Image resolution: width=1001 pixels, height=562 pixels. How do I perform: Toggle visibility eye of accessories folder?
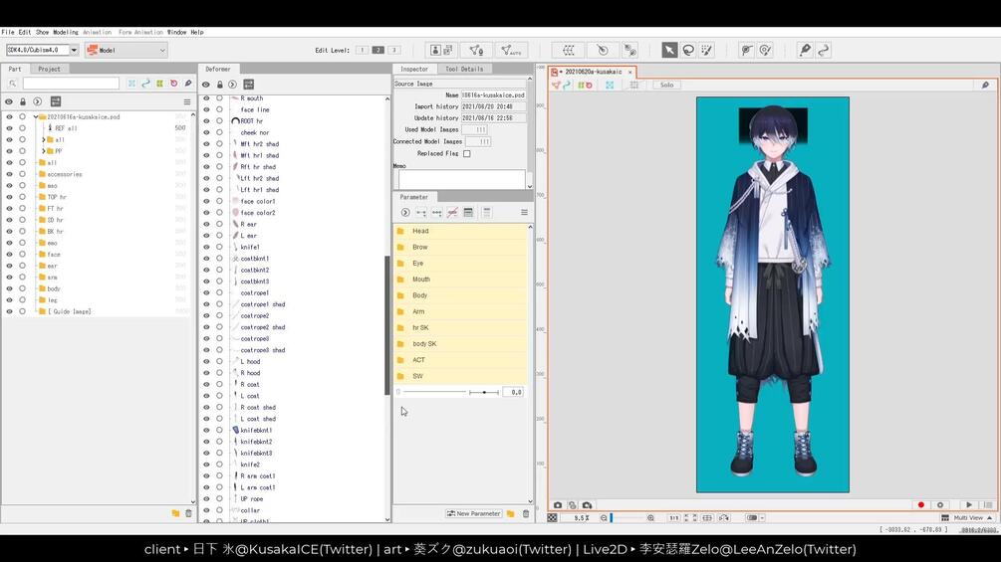click(9, 174)
